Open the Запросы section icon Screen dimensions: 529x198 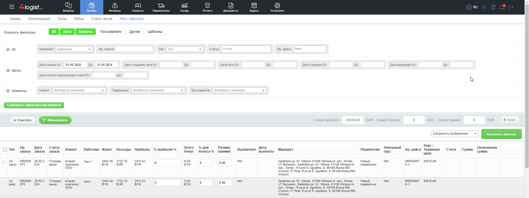(x=68, y=6)
